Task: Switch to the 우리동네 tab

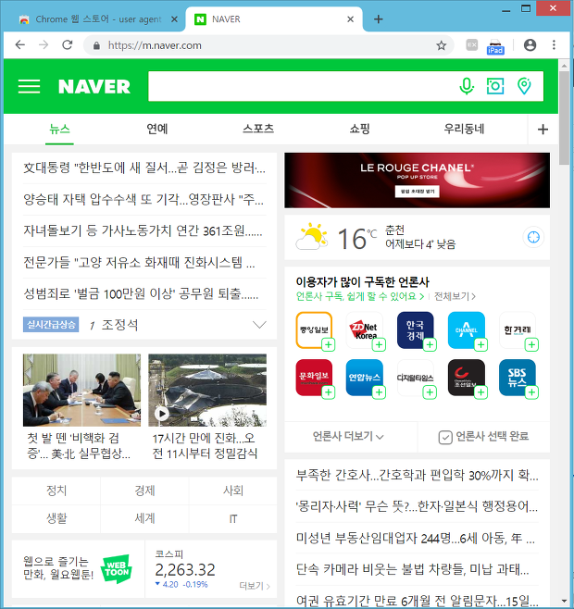Action: click(464, 129)
